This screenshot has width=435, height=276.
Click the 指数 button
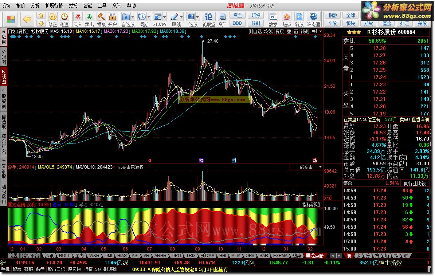click(333, 16)
